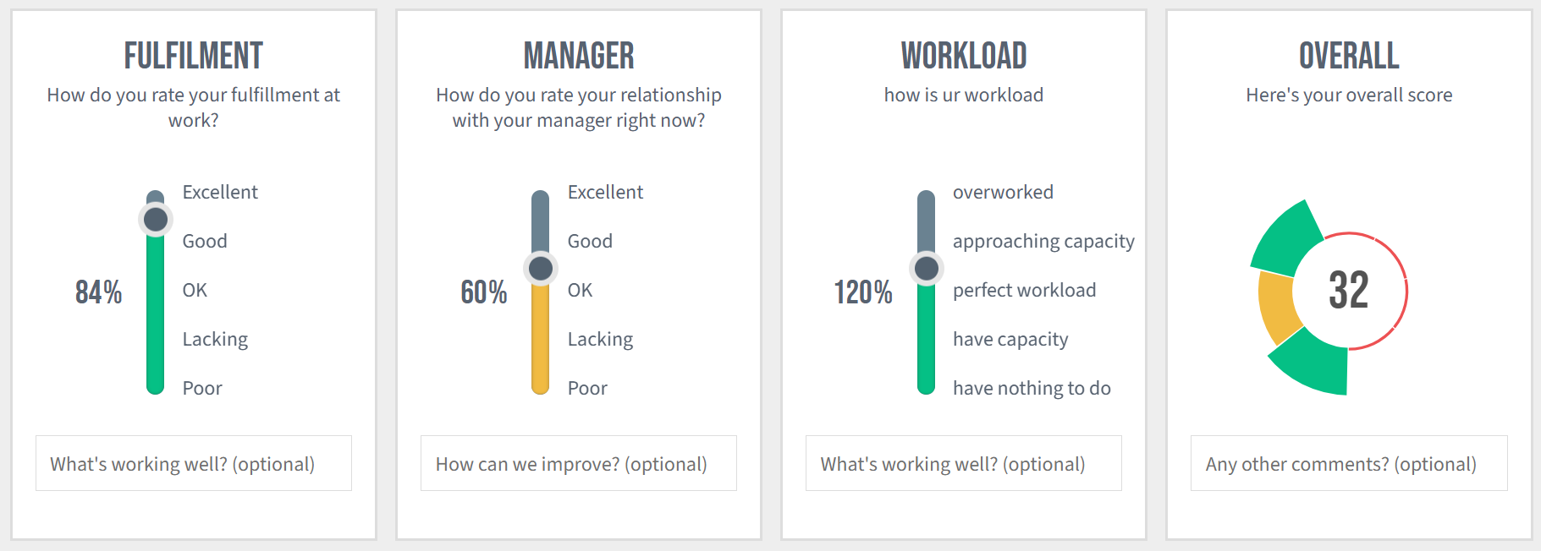Click the Workload slider handle
The width and height of the screenshot is (1541, 551).
click(x=927, y=269)
